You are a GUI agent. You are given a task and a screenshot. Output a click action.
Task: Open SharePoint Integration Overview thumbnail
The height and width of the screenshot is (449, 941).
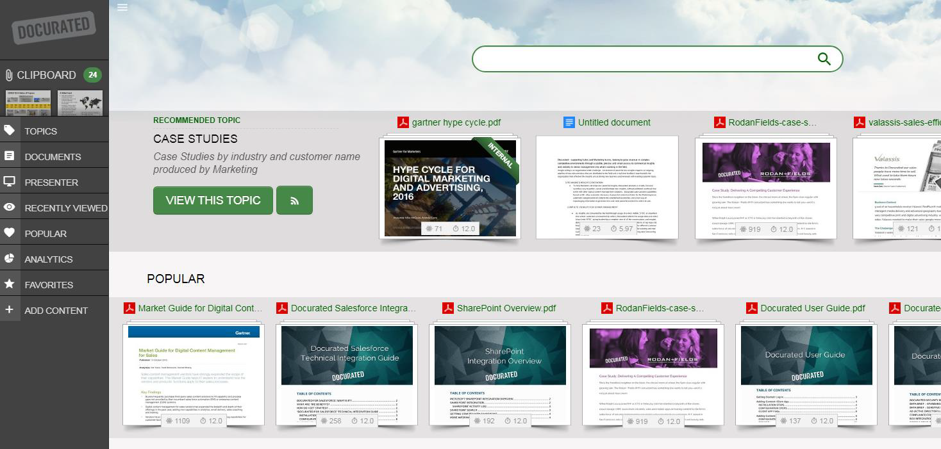[500, 374]
